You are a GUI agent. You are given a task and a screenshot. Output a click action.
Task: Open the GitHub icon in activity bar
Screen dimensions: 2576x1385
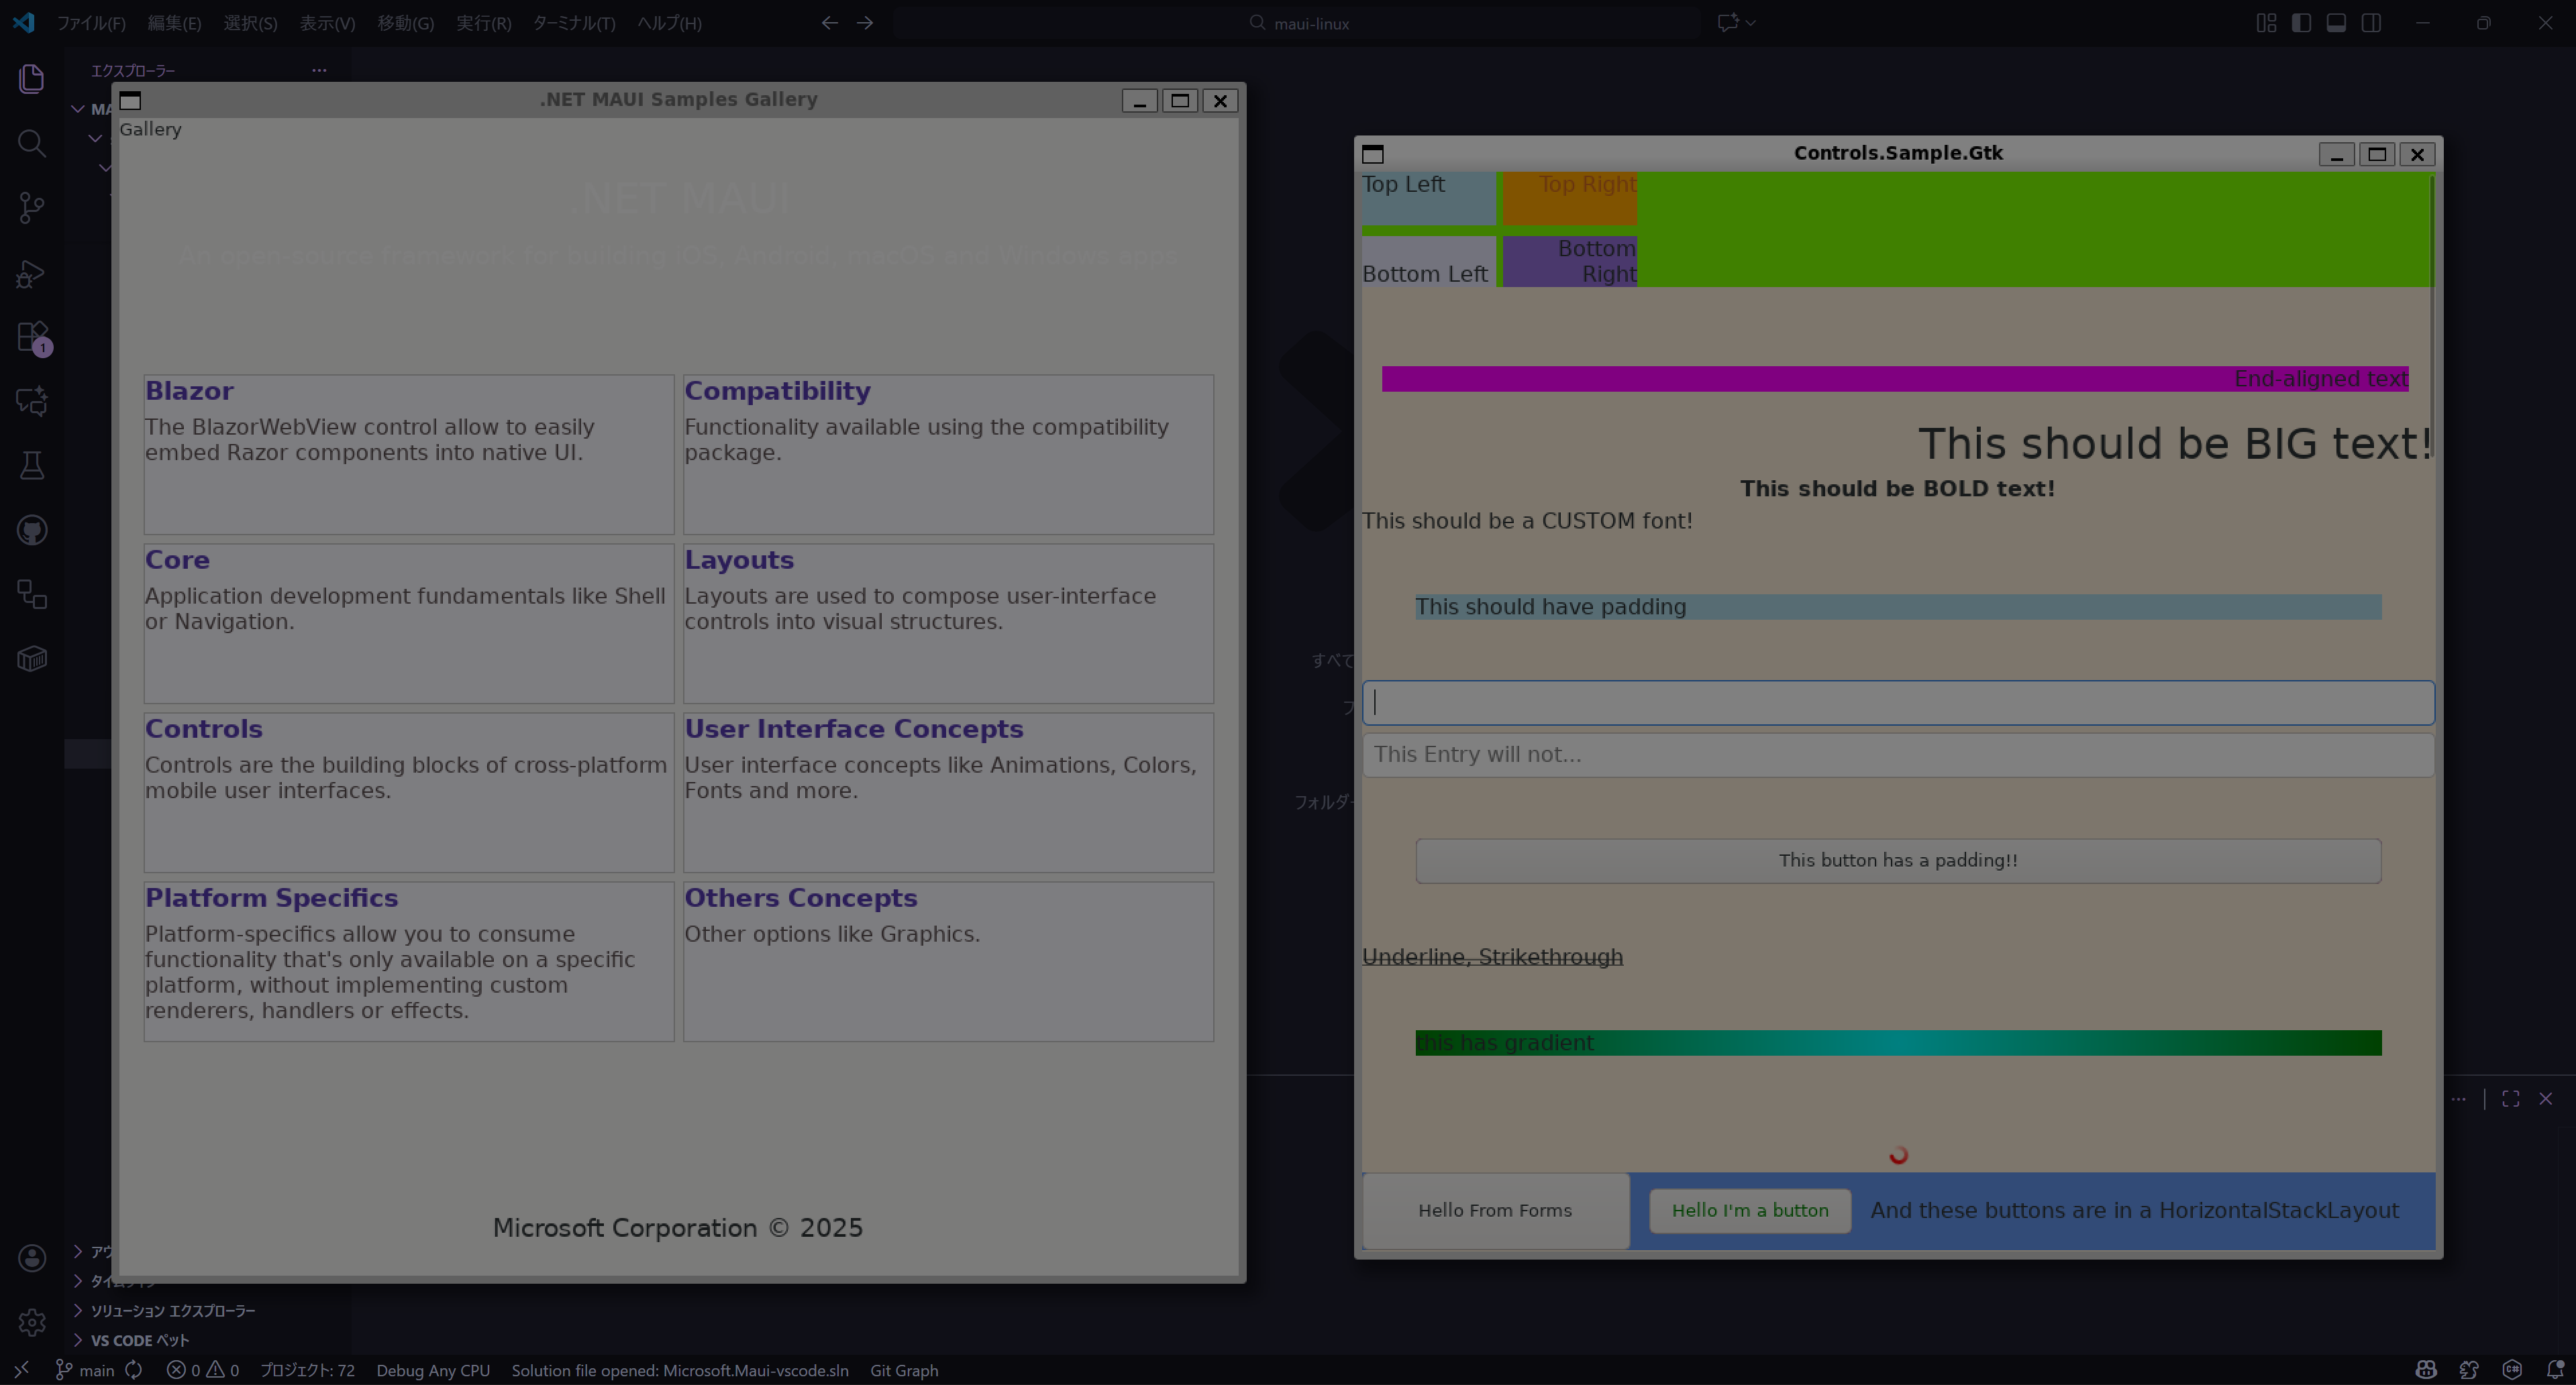(x=32, y=530)
